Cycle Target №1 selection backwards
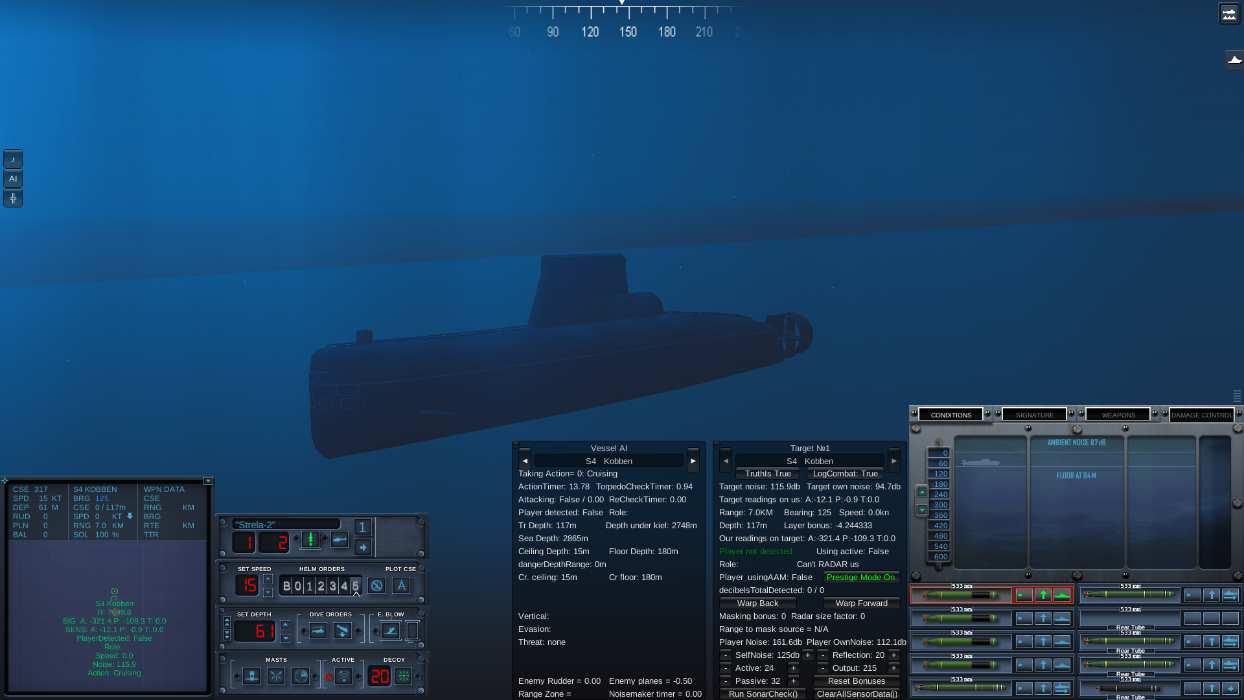The height and width of the screenshot is (700, 1244). [725, 461]
